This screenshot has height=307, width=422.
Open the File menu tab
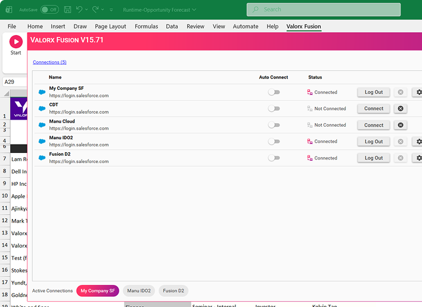(x=11, y=26)
